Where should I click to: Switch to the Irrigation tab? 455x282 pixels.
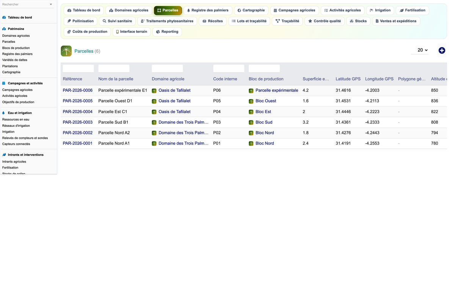(380, 10)
